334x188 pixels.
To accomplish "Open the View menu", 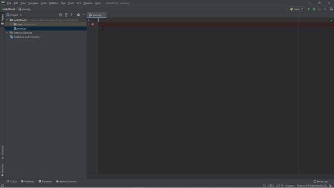I will click(x=23, y=3).
